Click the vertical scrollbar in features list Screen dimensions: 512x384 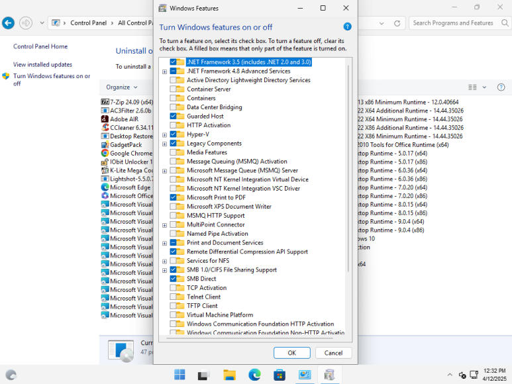(x=348, y=168)
